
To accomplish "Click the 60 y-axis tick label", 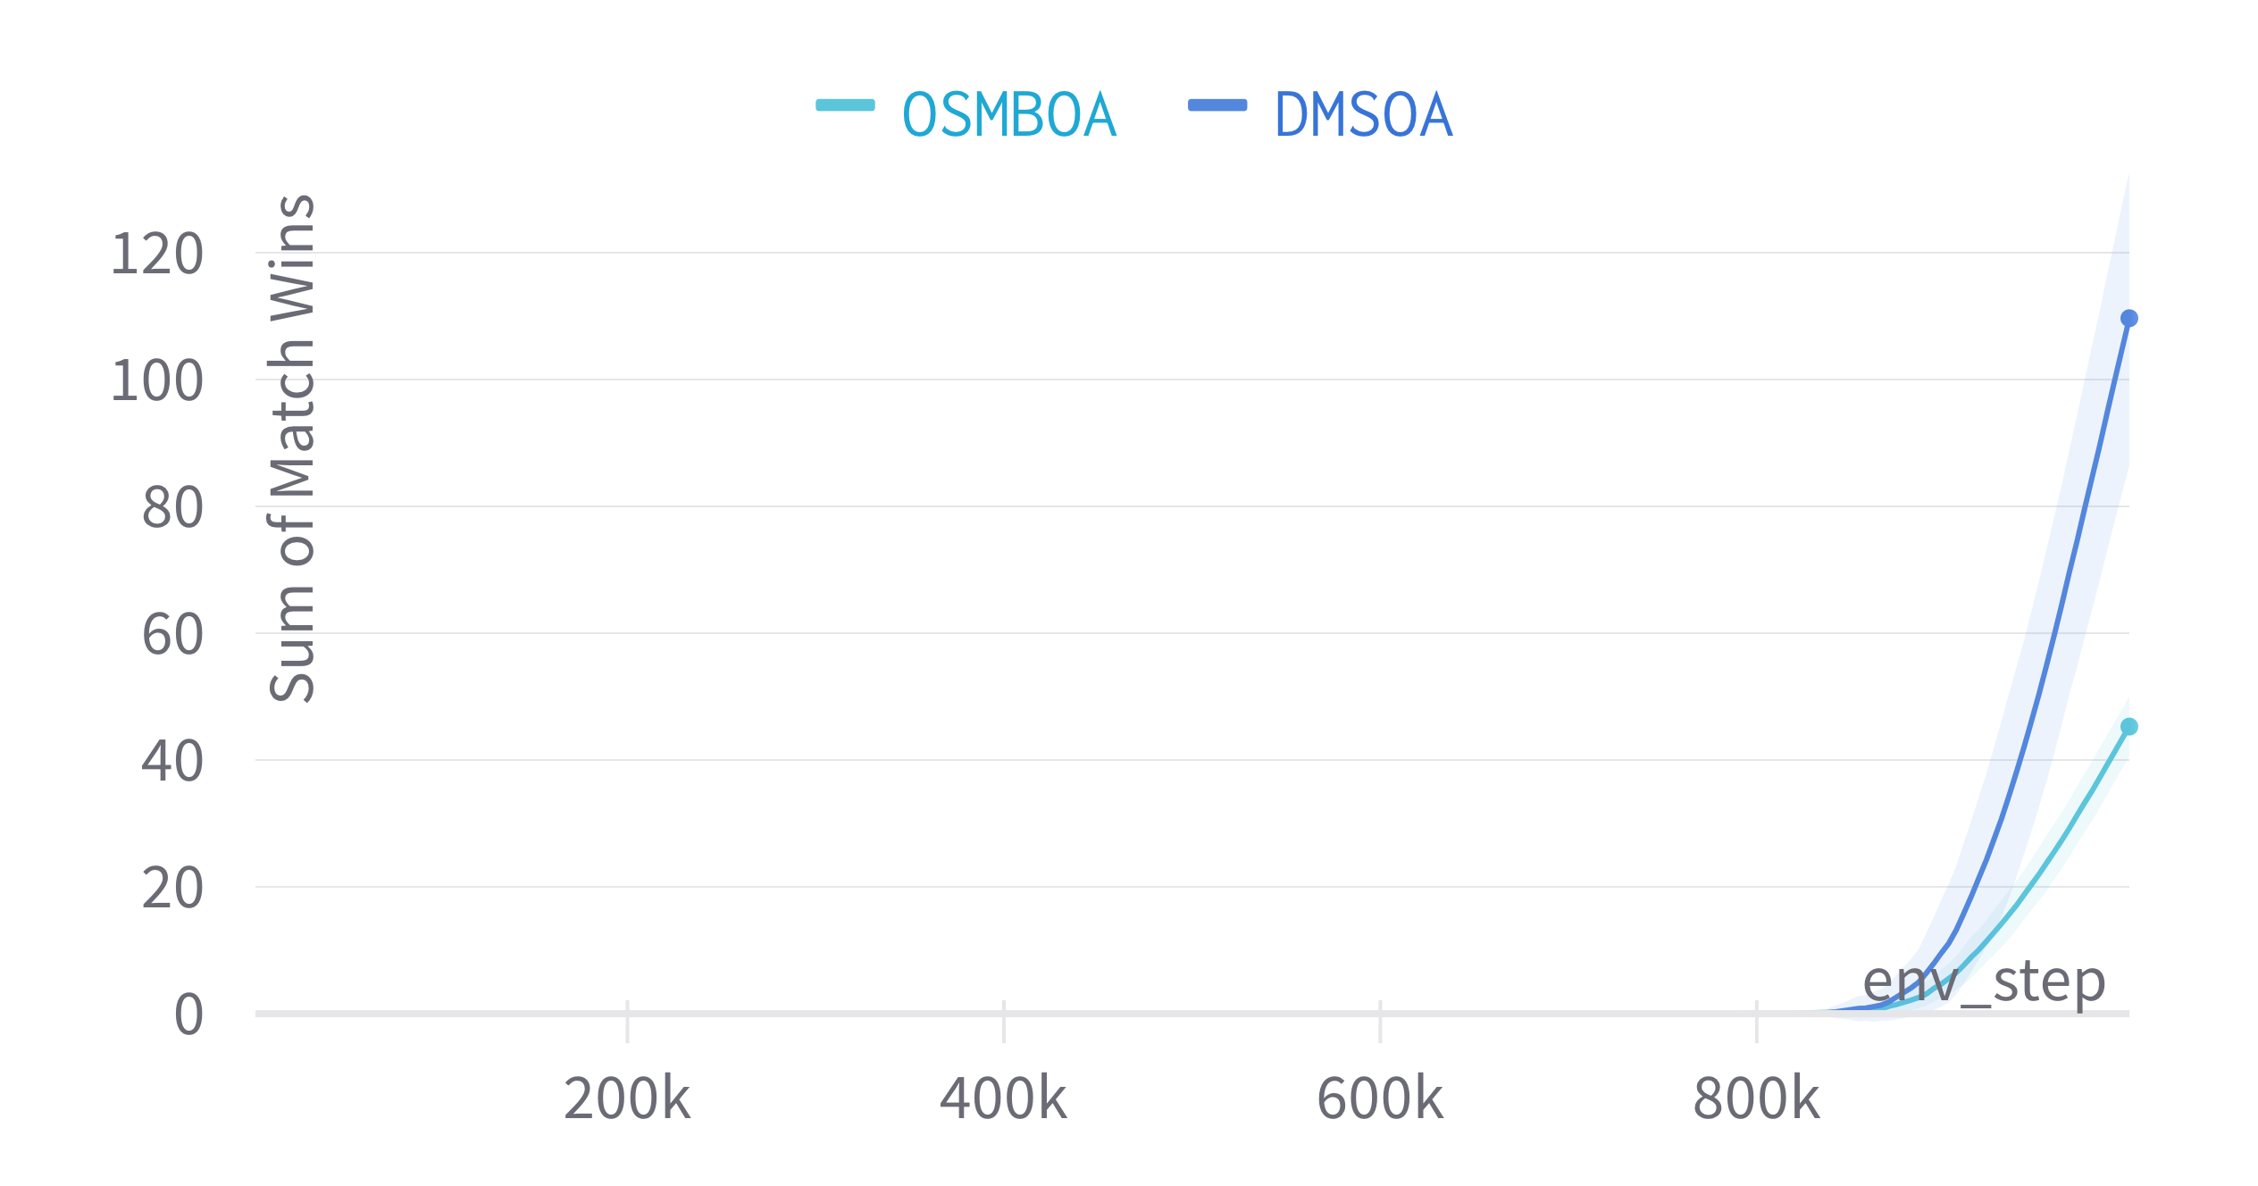I will click(172, 634).
